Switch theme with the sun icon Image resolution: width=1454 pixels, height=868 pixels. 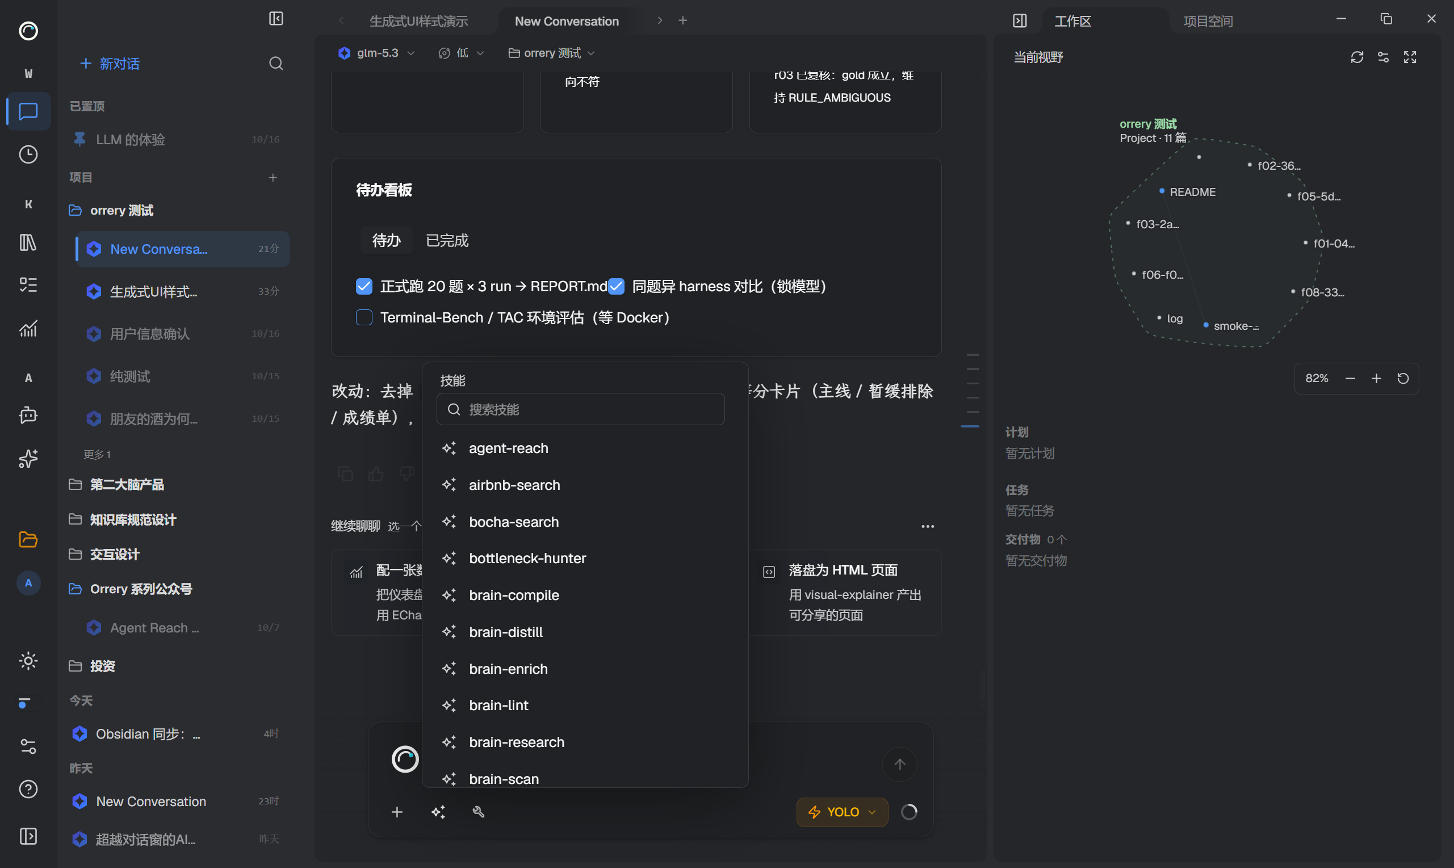28,661
